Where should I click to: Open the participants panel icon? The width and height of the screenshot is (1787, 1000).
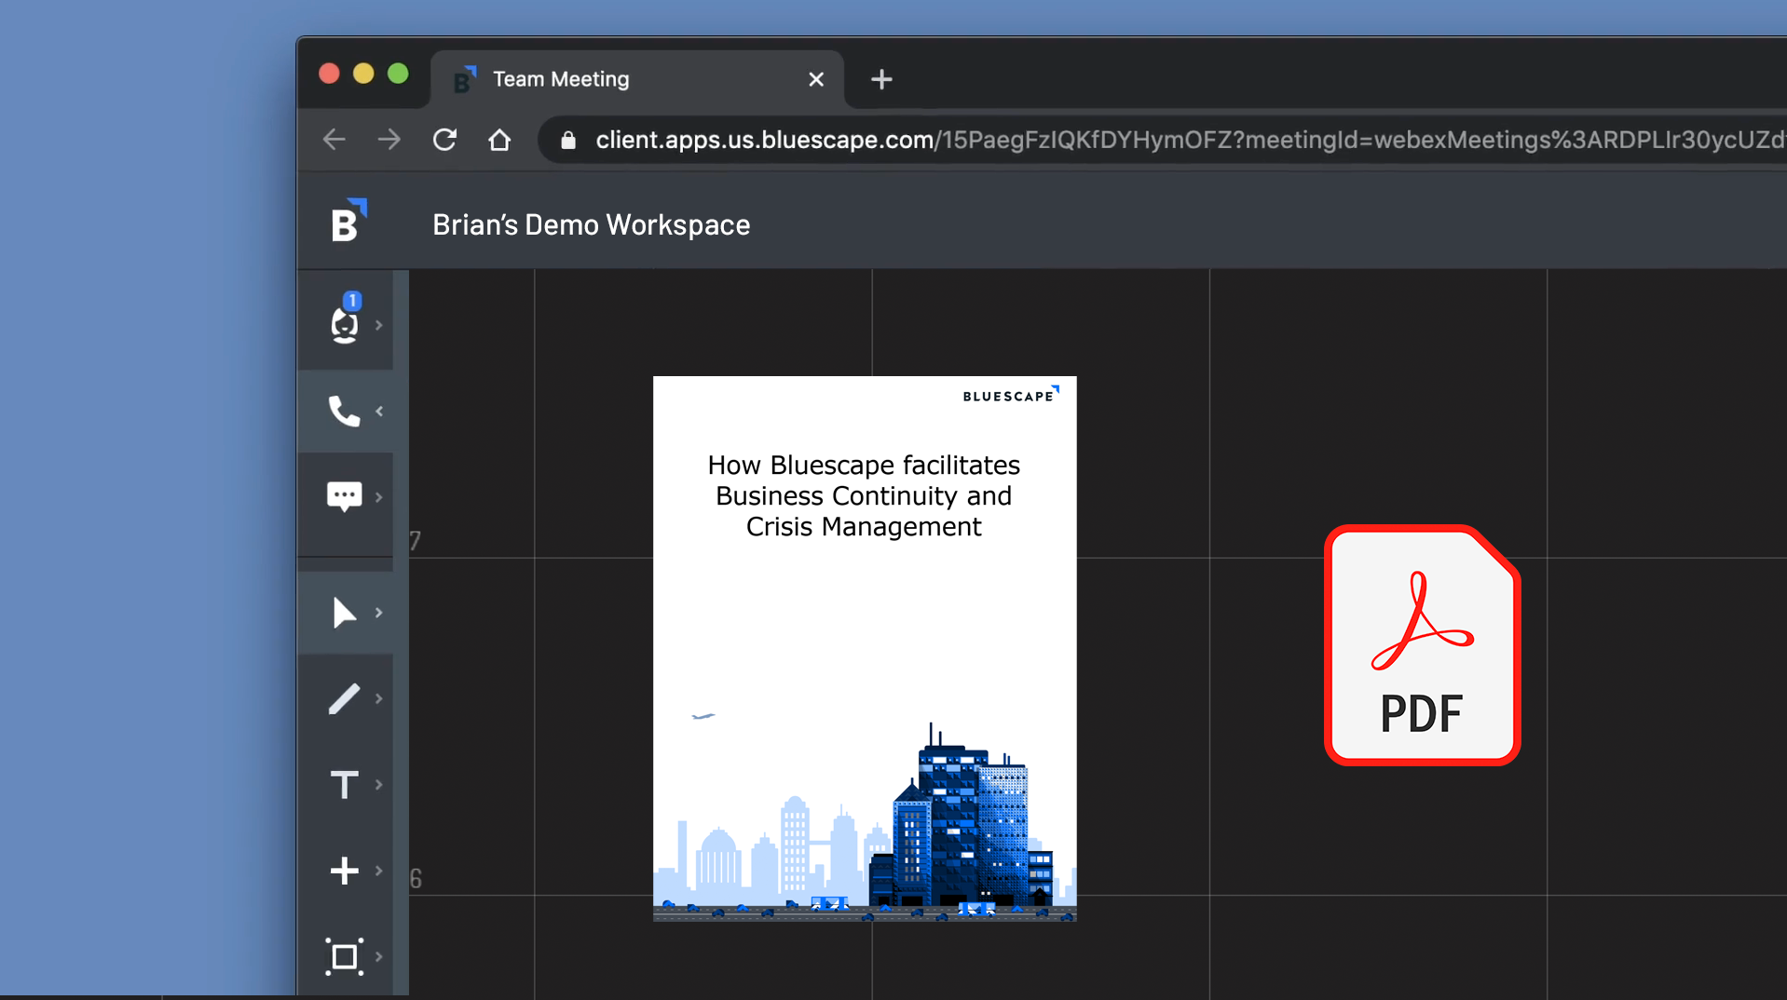tap(345, 324)
